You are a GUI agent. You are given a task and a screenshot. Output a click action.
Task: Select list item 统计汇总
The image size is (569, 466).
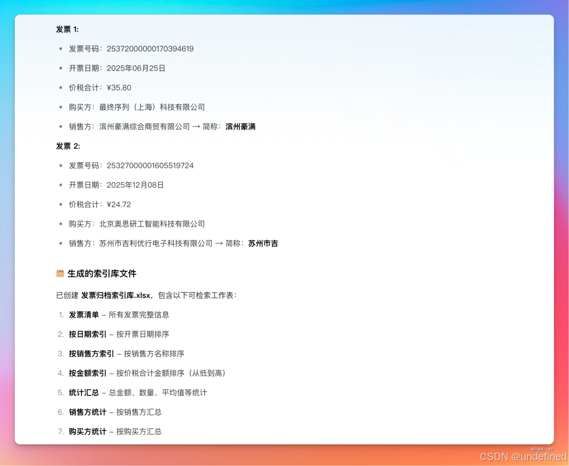point(84,393)
